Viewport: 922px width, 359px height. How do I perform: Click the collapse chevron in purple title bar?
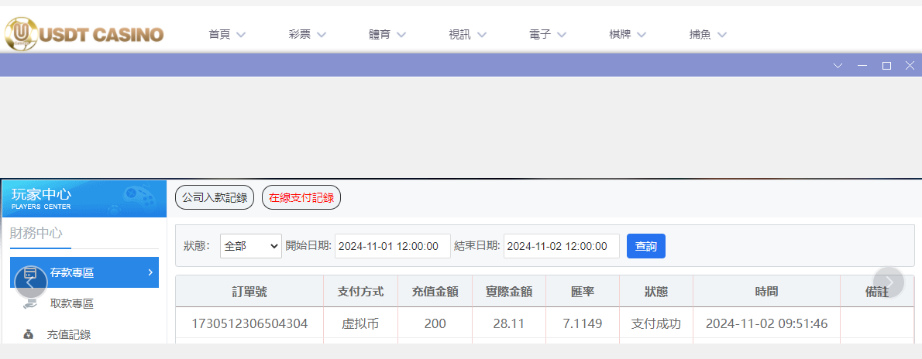(x=838, y=66)
